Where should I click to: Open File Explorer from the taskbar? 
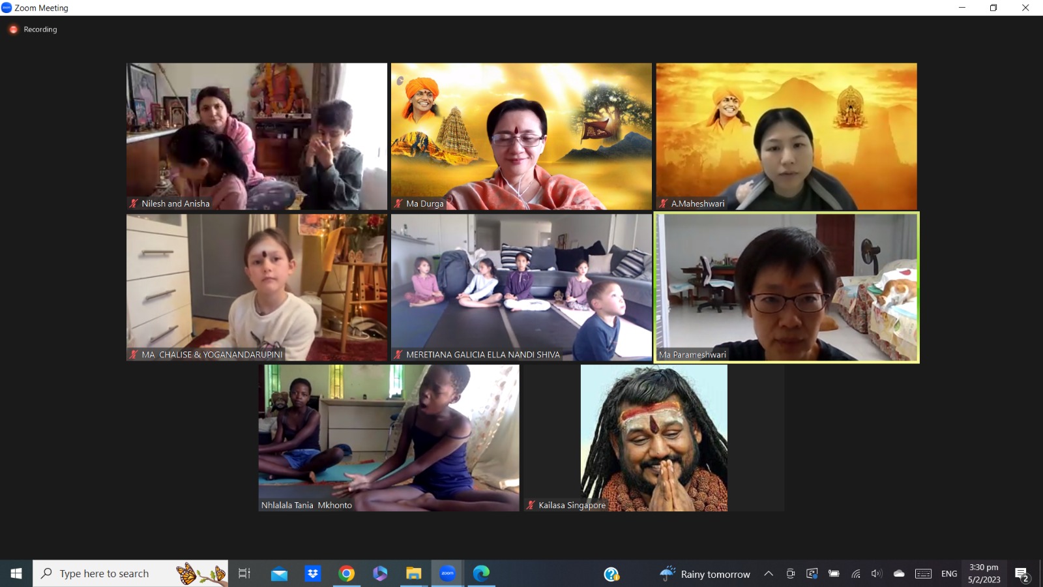point(414,573)
